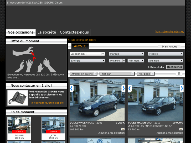This screenshot has height=143, width=191.
Task: Click VOLKSWAGEN POLO - 2008 title
Action: click(86, 123)
